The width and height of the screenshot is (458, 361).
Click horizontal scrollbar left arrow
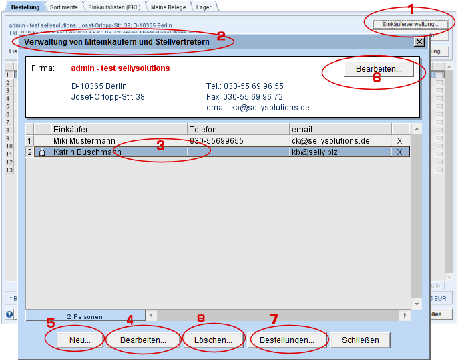(151, 315)
